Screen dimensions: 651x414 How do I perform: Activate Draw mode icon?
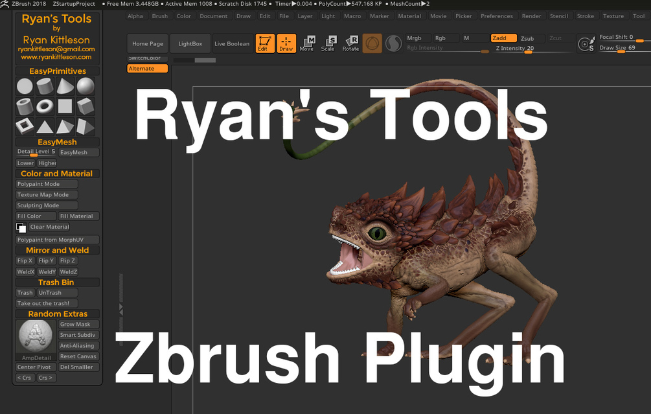coord(286,43)
